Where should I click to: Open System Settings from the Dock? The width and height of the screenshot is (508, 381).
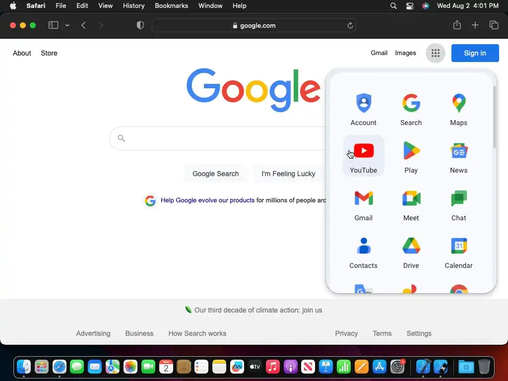(x=397, y=367)
